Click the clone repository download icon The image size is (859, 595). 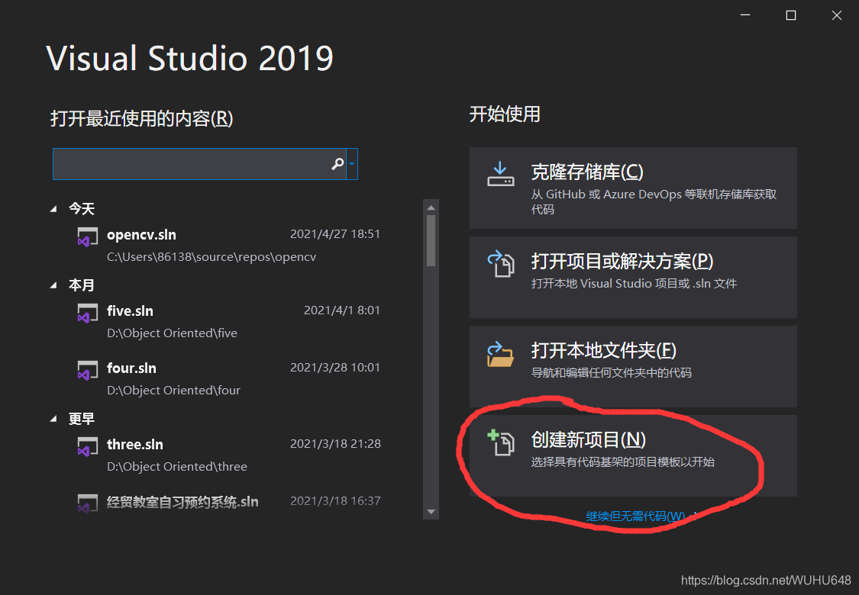pos(500,174)
